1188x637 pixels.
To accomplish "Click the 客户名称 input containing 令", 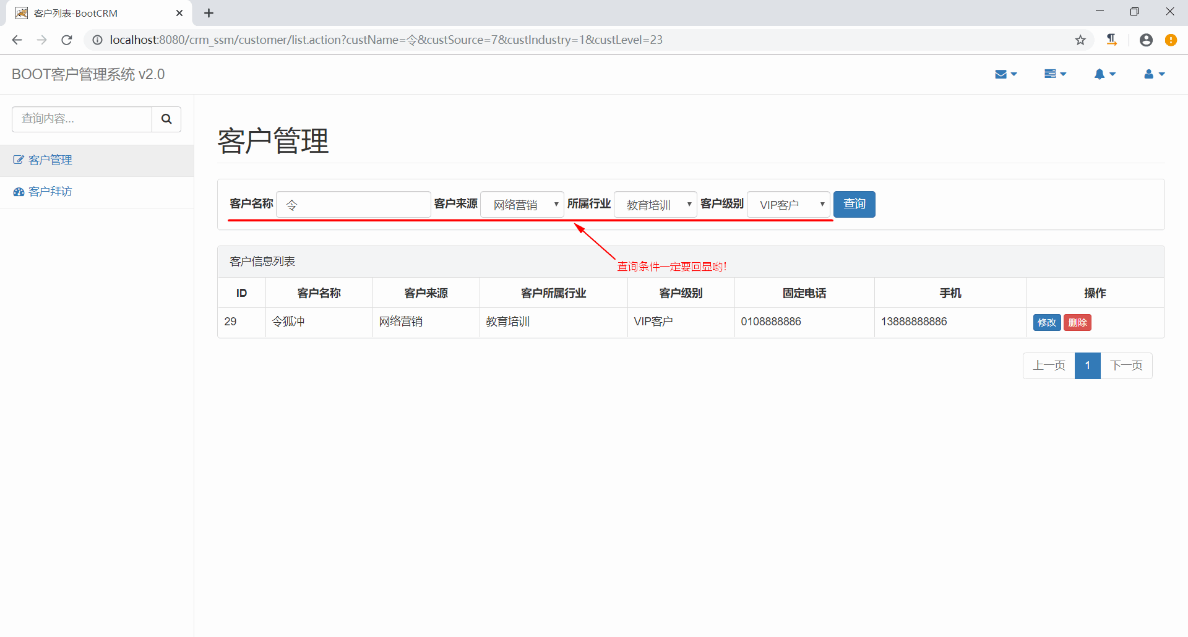I will [353, 204].
